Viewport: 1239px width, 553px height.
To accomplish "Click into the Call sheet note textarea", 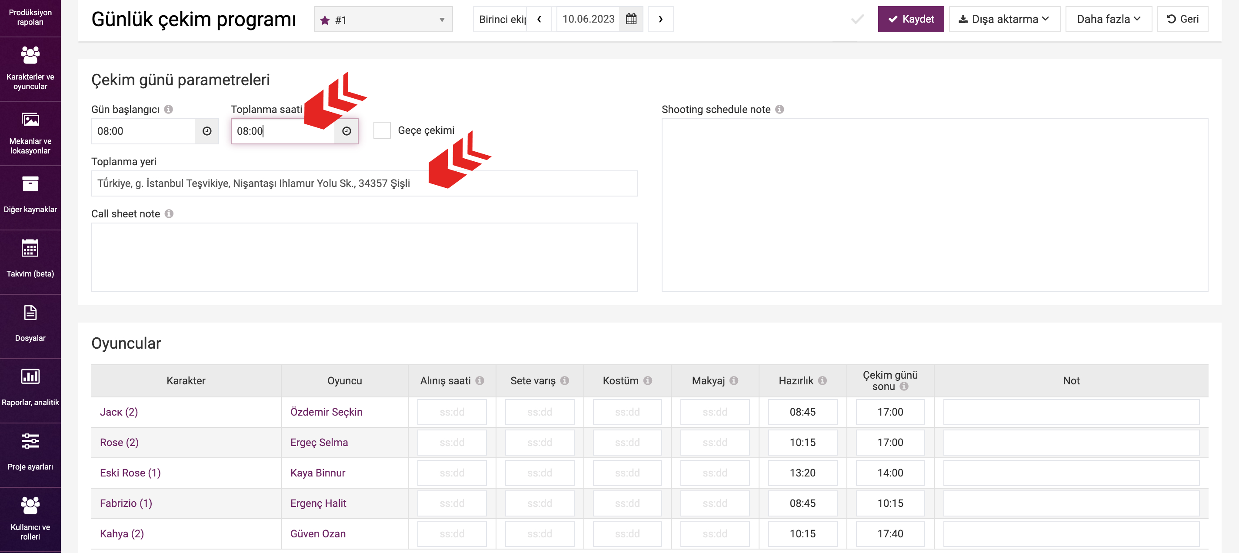I will pyautogui.click(x=365, y=257).
